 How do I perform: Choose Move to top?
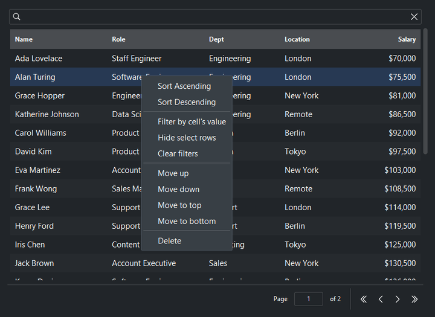coord(187,205)
